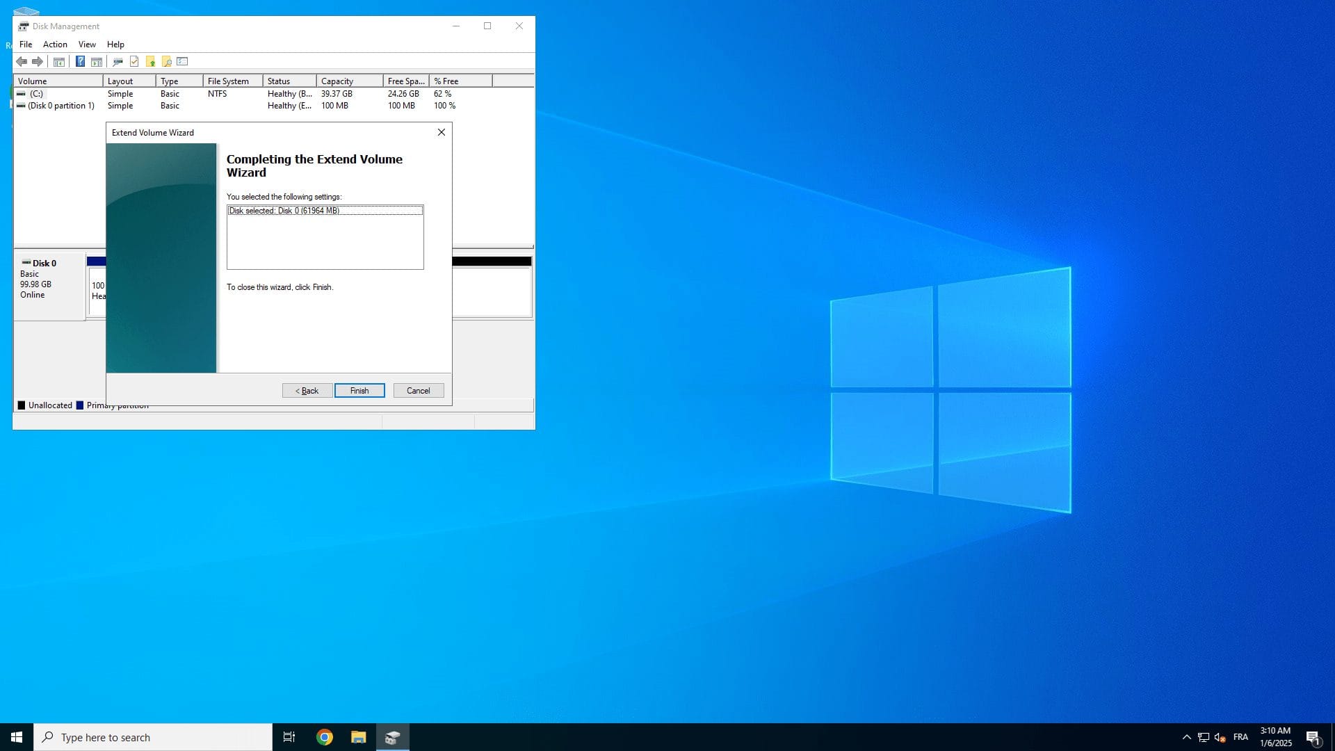Sort by the File System column header
Image resolution: width=1335 pixels, height=751 pixels.
(233, 81)
